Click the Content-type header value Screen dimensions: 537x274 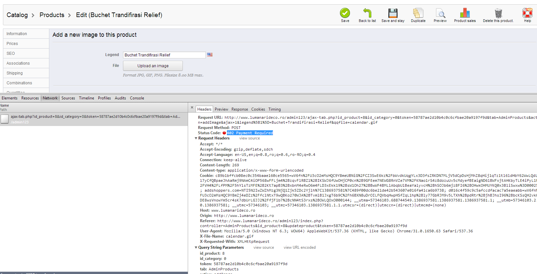265,171
